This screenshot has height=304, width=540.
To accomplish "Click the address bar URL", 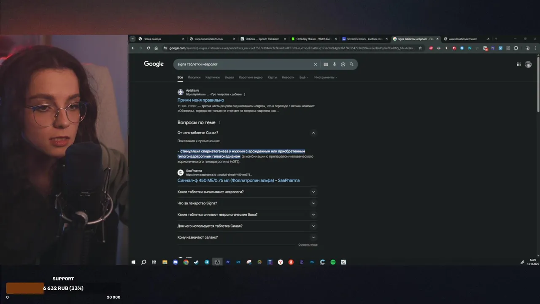I will click(x=292, y=48).
